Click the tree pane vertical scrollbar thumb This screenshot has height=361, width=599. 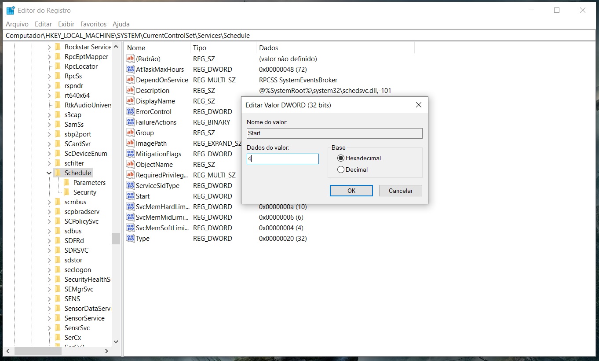(116, 239)
